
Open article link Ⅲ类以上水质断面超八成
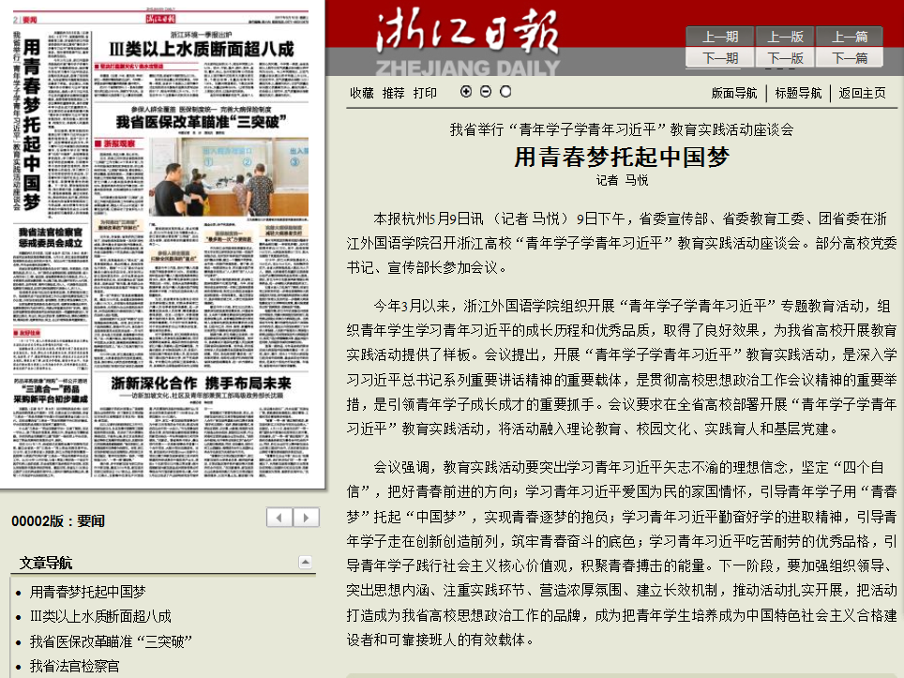(100, 616)
